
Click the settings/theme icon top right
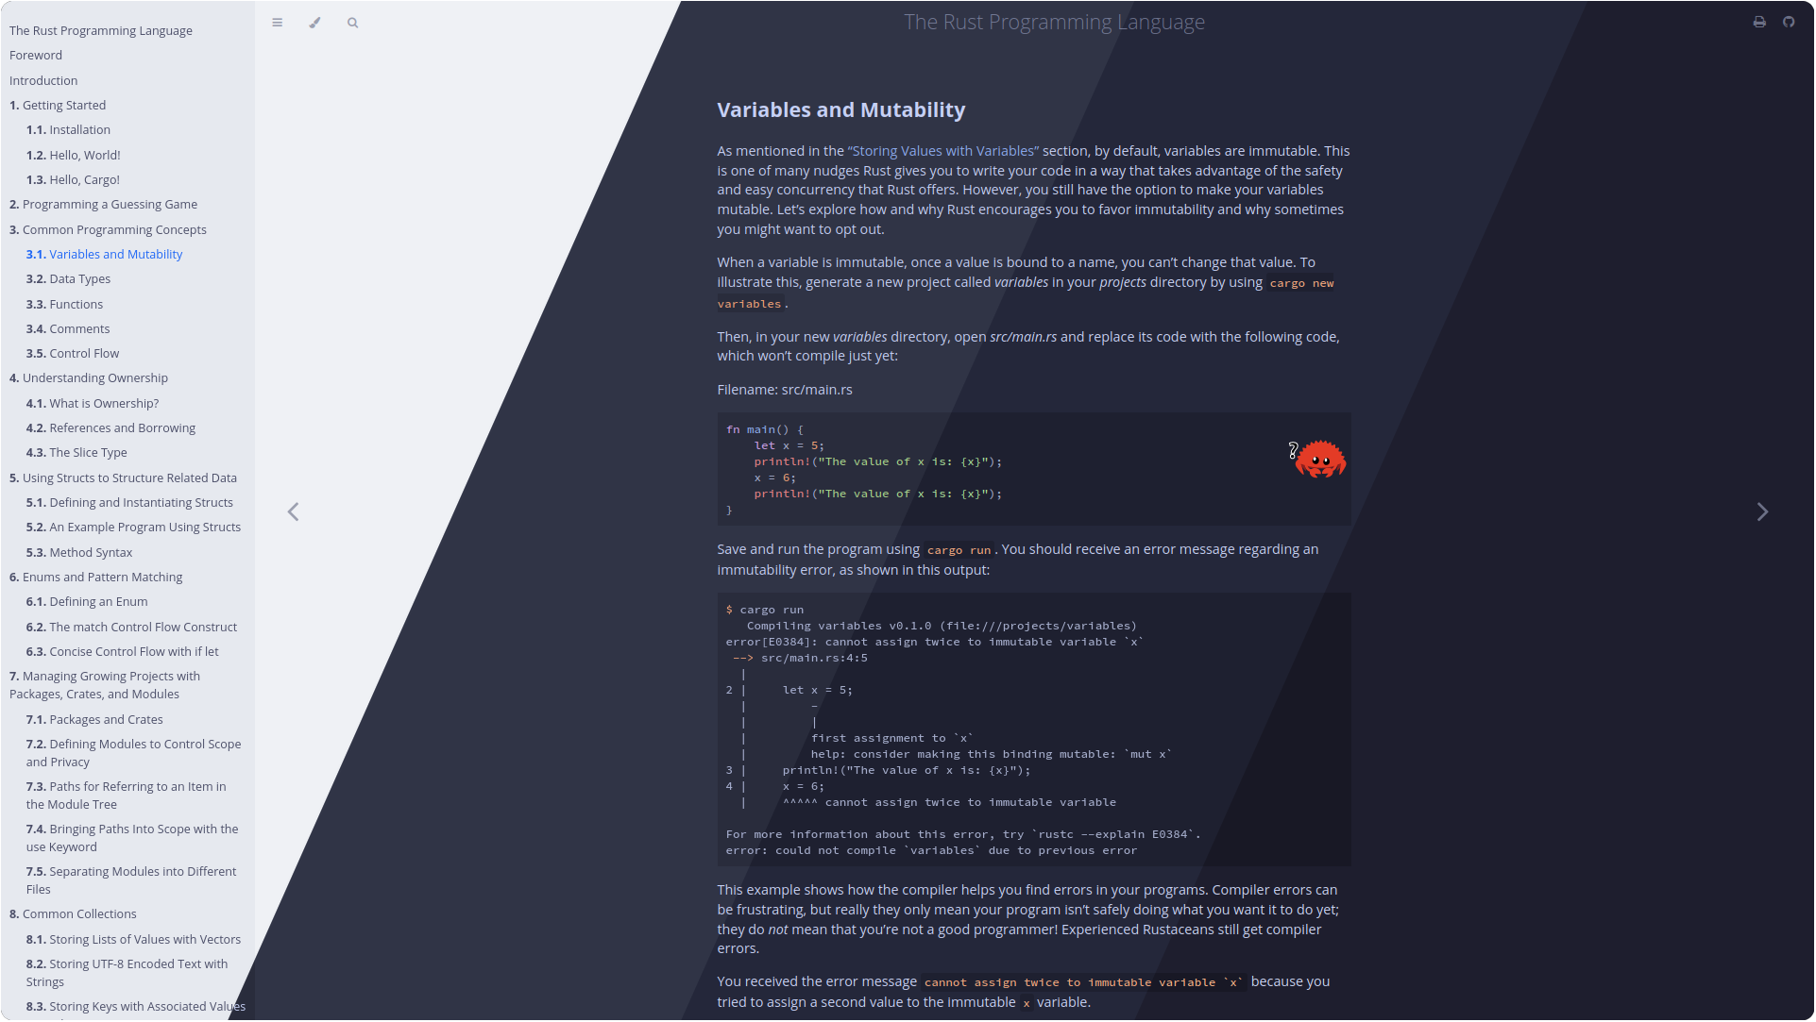point(315,21)
